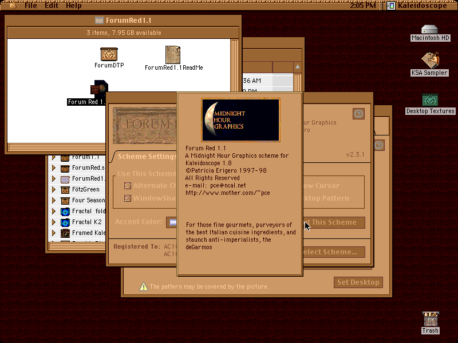
Task: Open the Macintosh HD drive icon
Action: coord(429,29)
